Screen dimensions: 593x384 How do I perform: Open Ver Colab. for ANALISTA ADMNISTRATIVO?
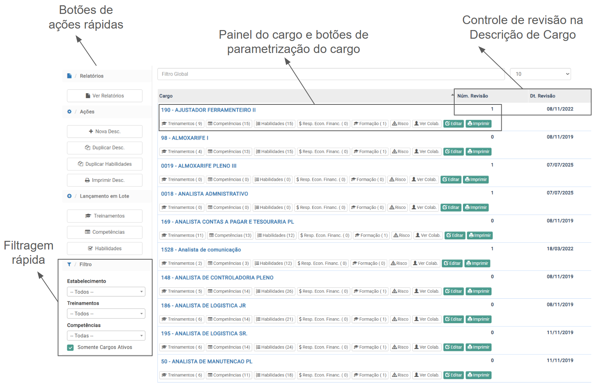(424, 207)
